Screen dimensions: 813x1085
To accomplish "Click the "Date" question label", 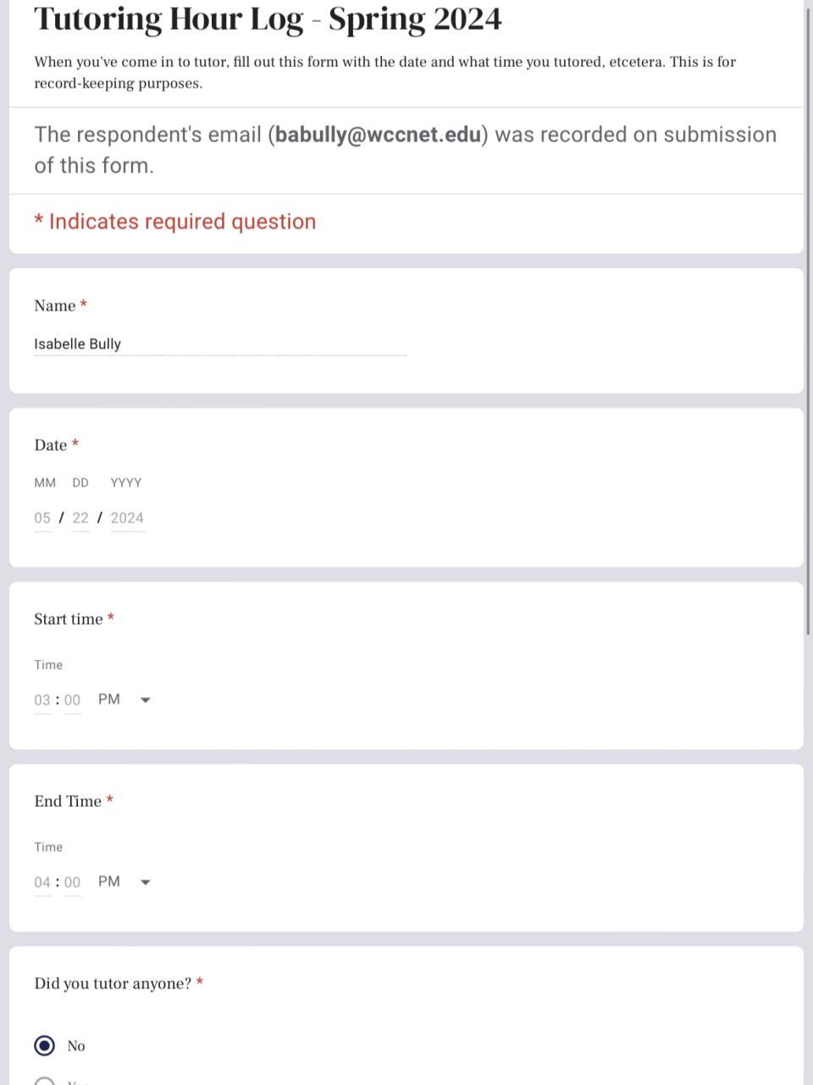I will click(x=51, y=445).
